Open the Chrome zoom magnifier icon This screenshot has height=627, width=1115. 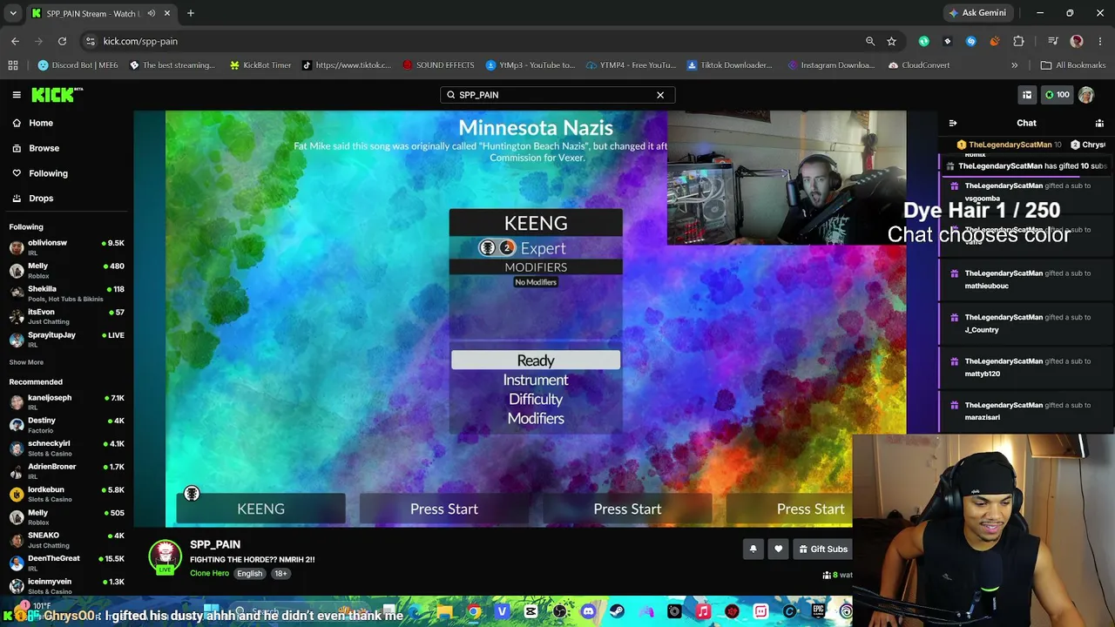[870, 41]
